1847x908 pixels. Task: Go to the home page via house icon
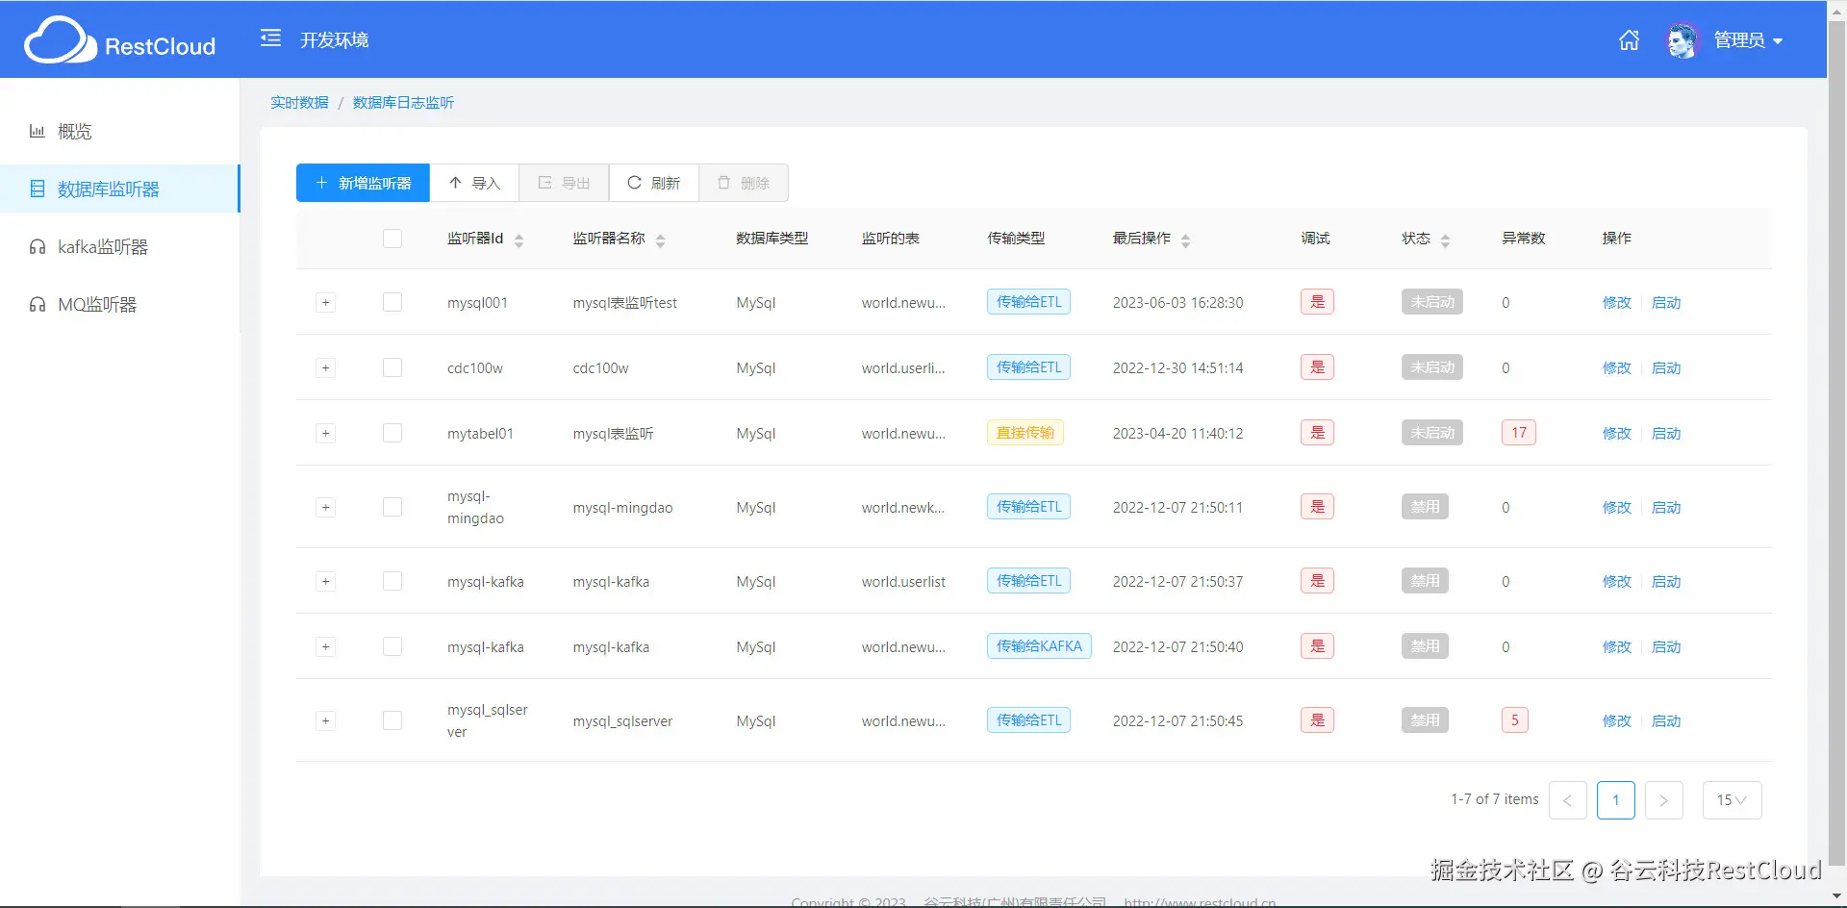[1629, 39]
